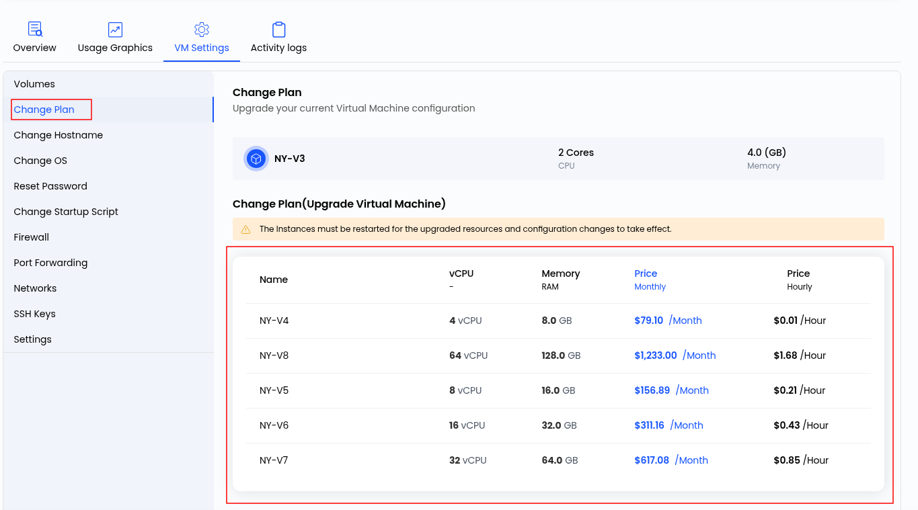Click the $0.21 /Hour price
Image resolution: width=918 pixels, height=510 pixels.
click(x=799, y=390)
